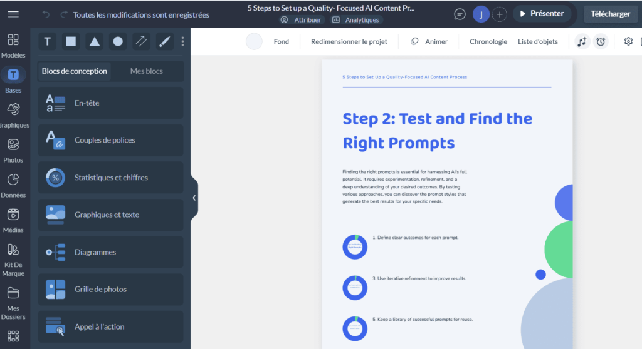Open the audio music note icon
This screenshot has width=642, height=349.
click(582, 41)
